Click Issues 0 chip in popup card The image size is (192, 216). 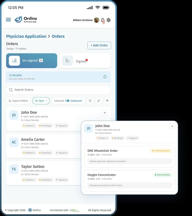[x=133, y=138]
